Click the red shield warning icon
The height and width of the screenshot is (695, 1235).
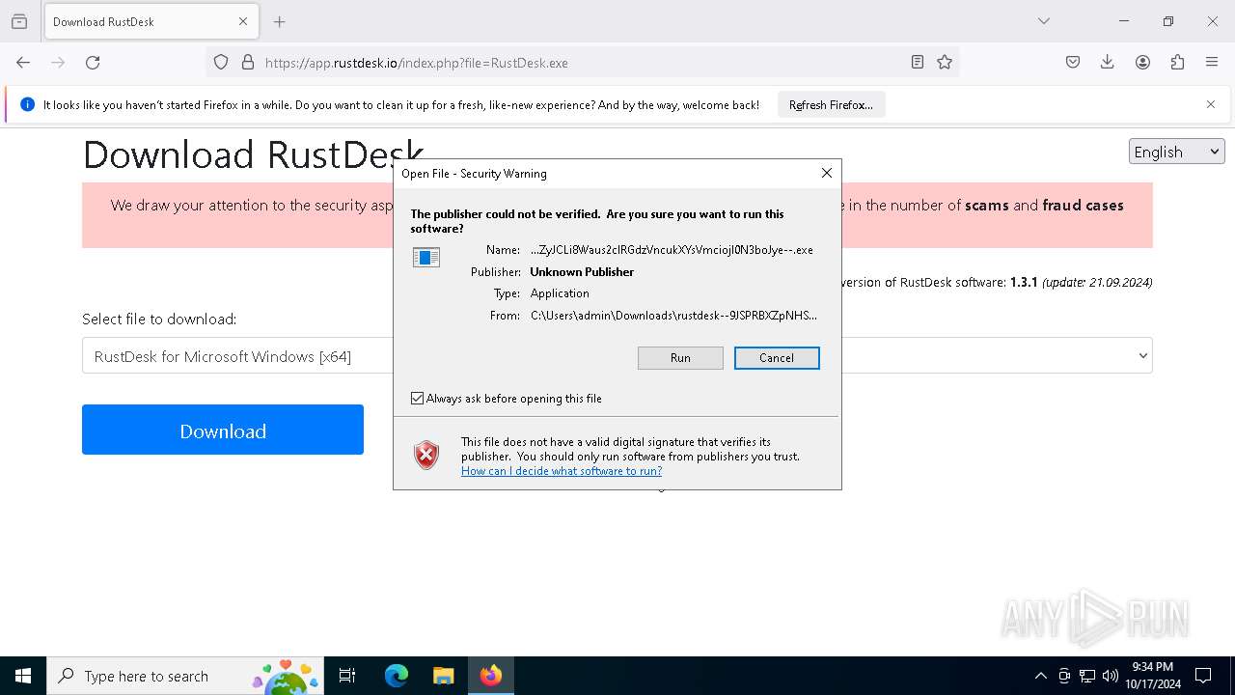[426, 455]
